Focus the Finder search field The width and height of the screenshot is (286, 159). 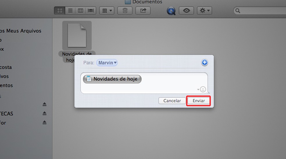coord(260,10)
